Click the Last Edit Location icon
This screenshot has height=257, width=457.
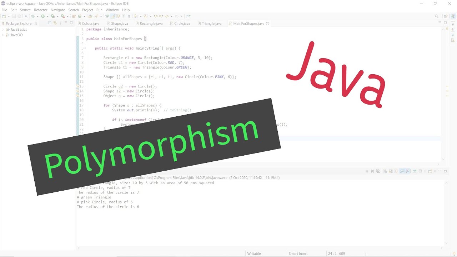(x=156, y=16)
